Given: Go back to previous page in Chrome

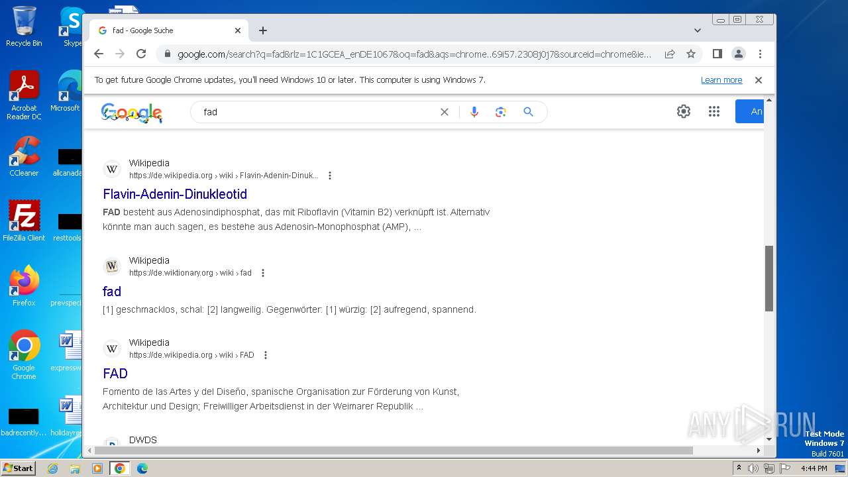Looking at the screenshot, I should pyautogui.click(x=99, y=54).
